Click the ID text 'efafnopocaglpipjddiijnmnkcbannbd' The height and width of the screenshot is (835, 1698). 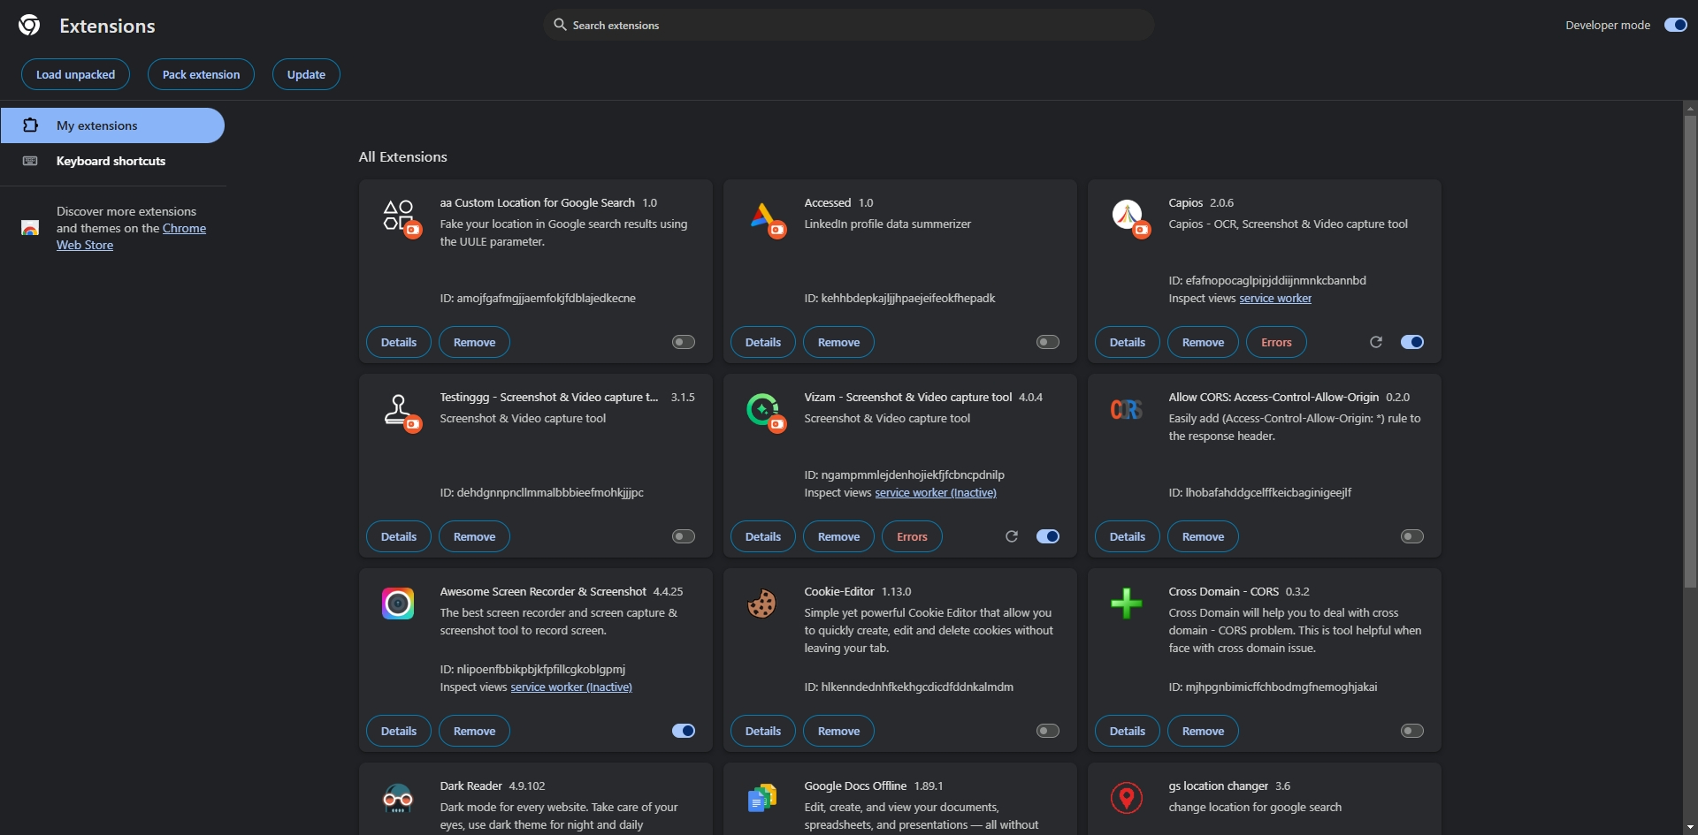(x=1275, y=281)
